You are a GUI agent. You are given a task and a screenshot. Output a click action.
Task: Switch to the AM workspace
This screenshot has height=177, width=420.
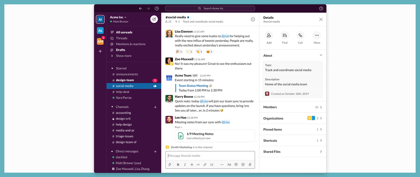[100, 41]
